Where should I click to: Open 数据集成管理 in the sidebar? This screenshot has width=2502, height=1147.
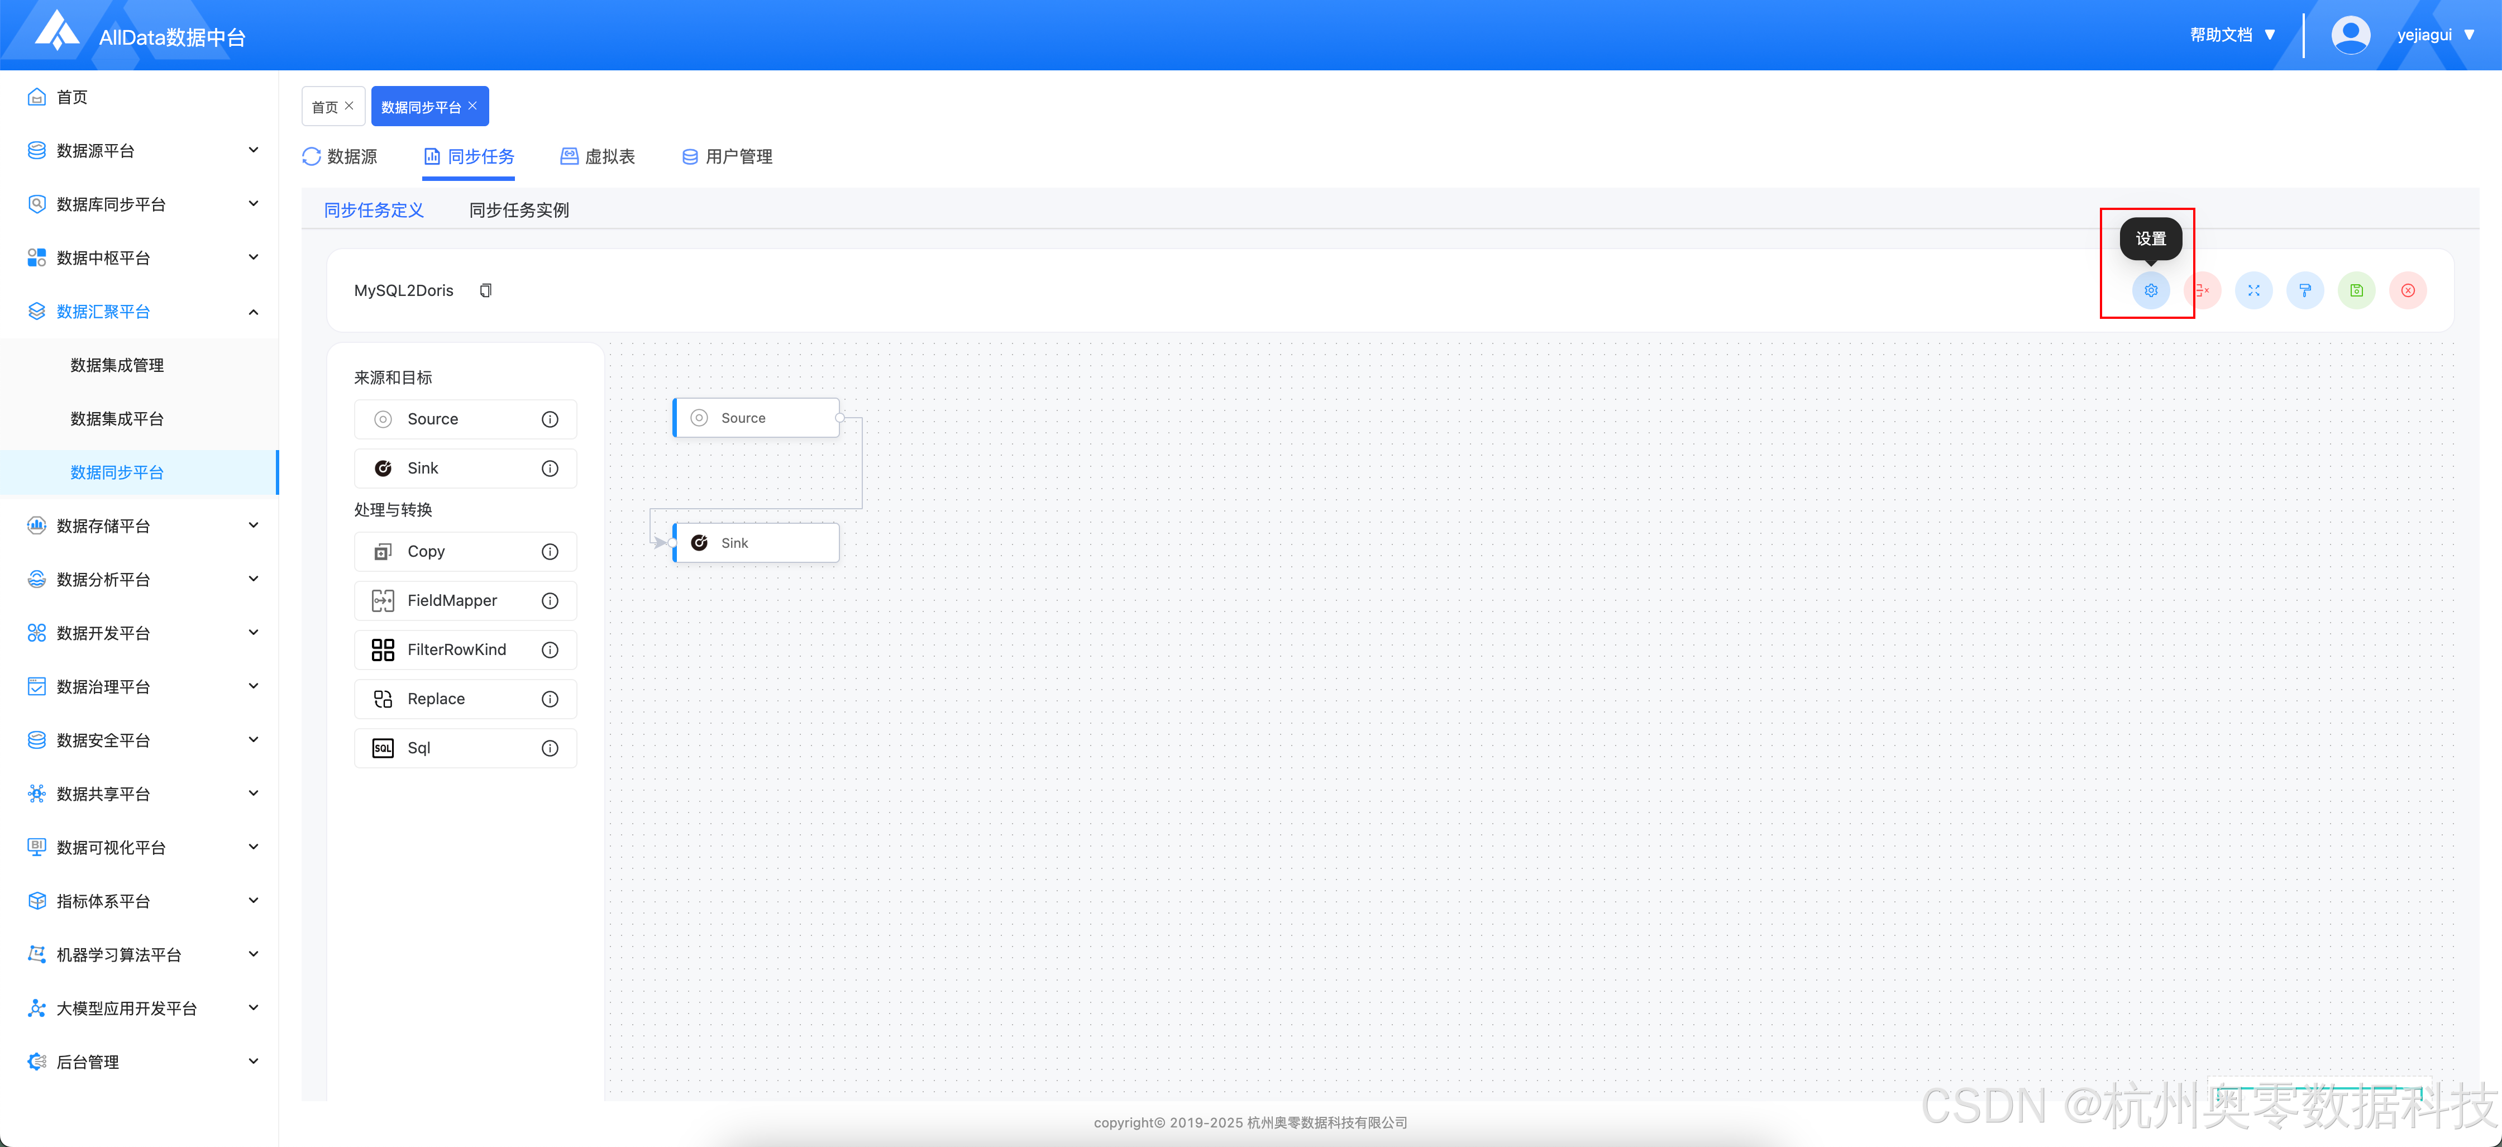click(x=117, y=365)
